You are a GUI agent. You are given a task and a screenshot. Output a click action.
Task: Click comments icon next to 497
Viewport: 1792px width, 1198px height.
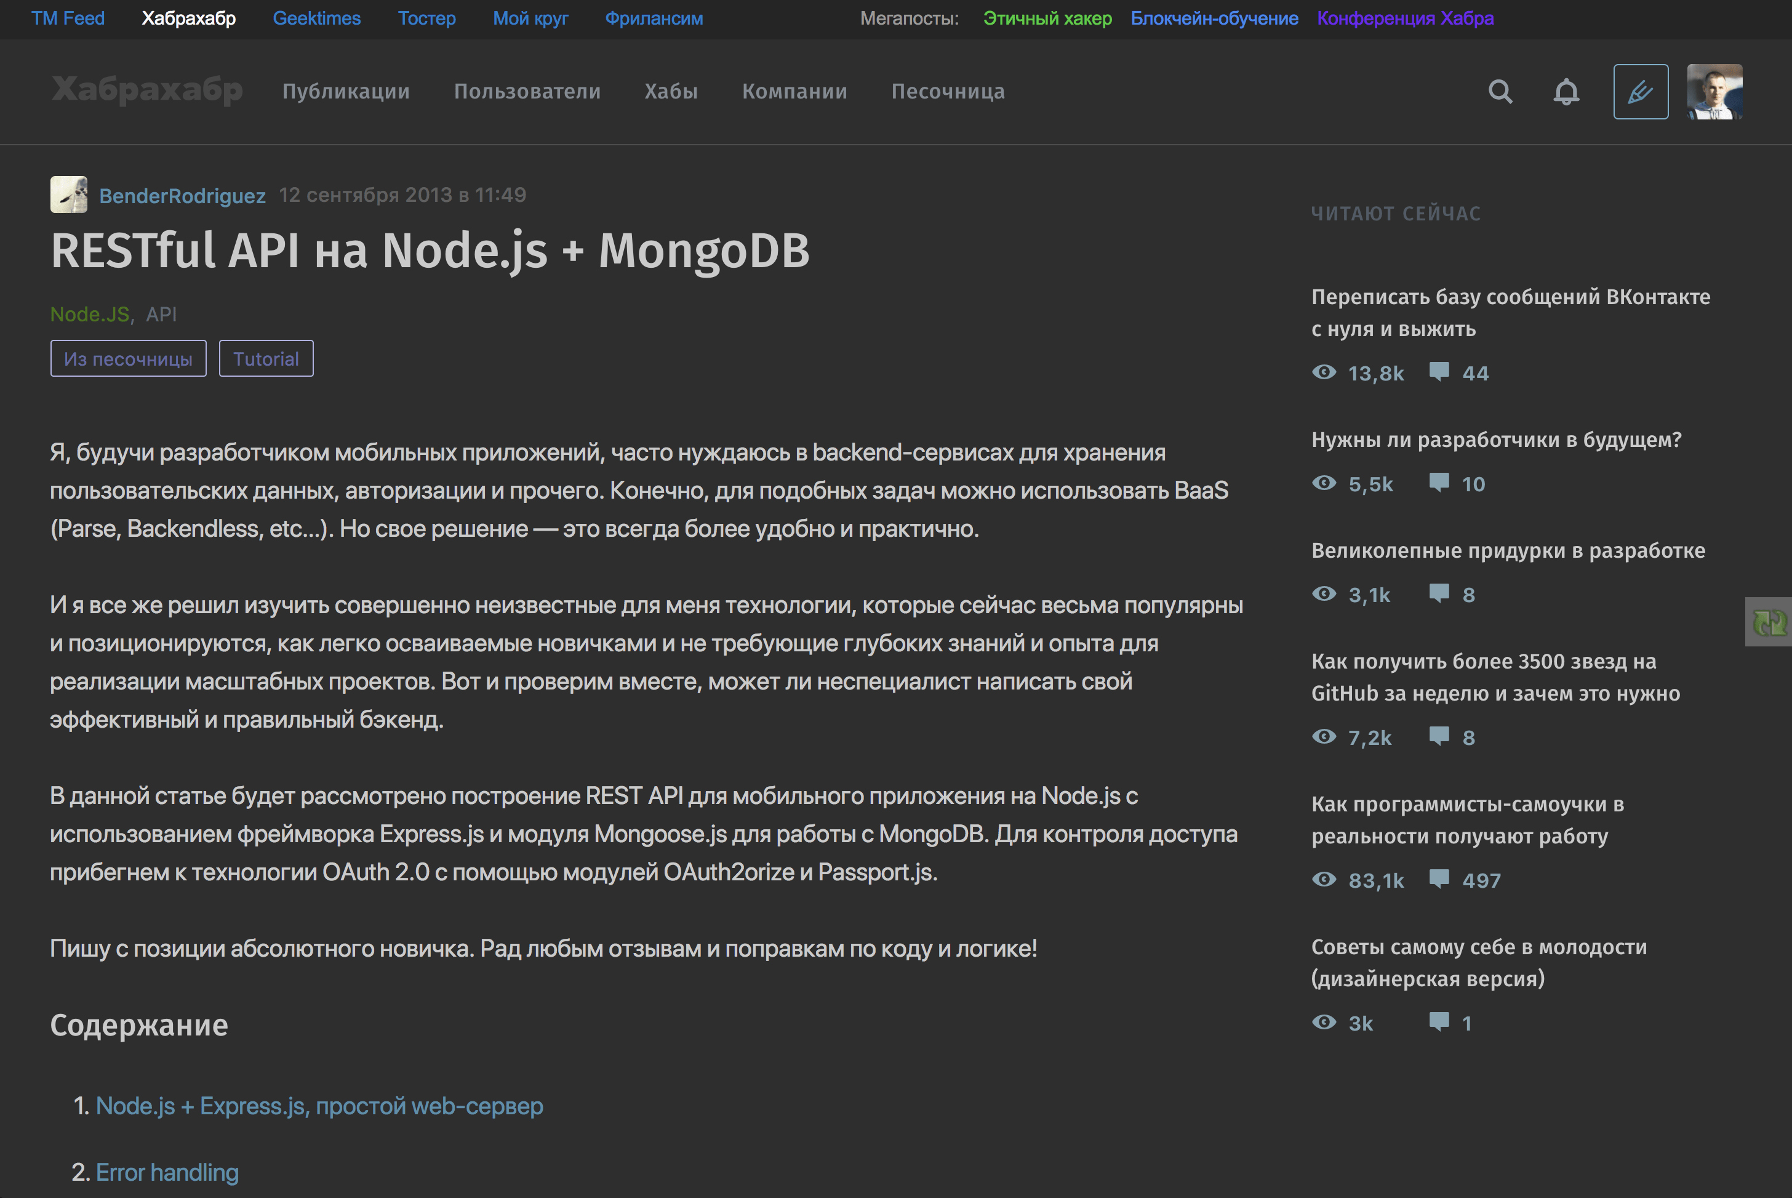(1439, 879)
